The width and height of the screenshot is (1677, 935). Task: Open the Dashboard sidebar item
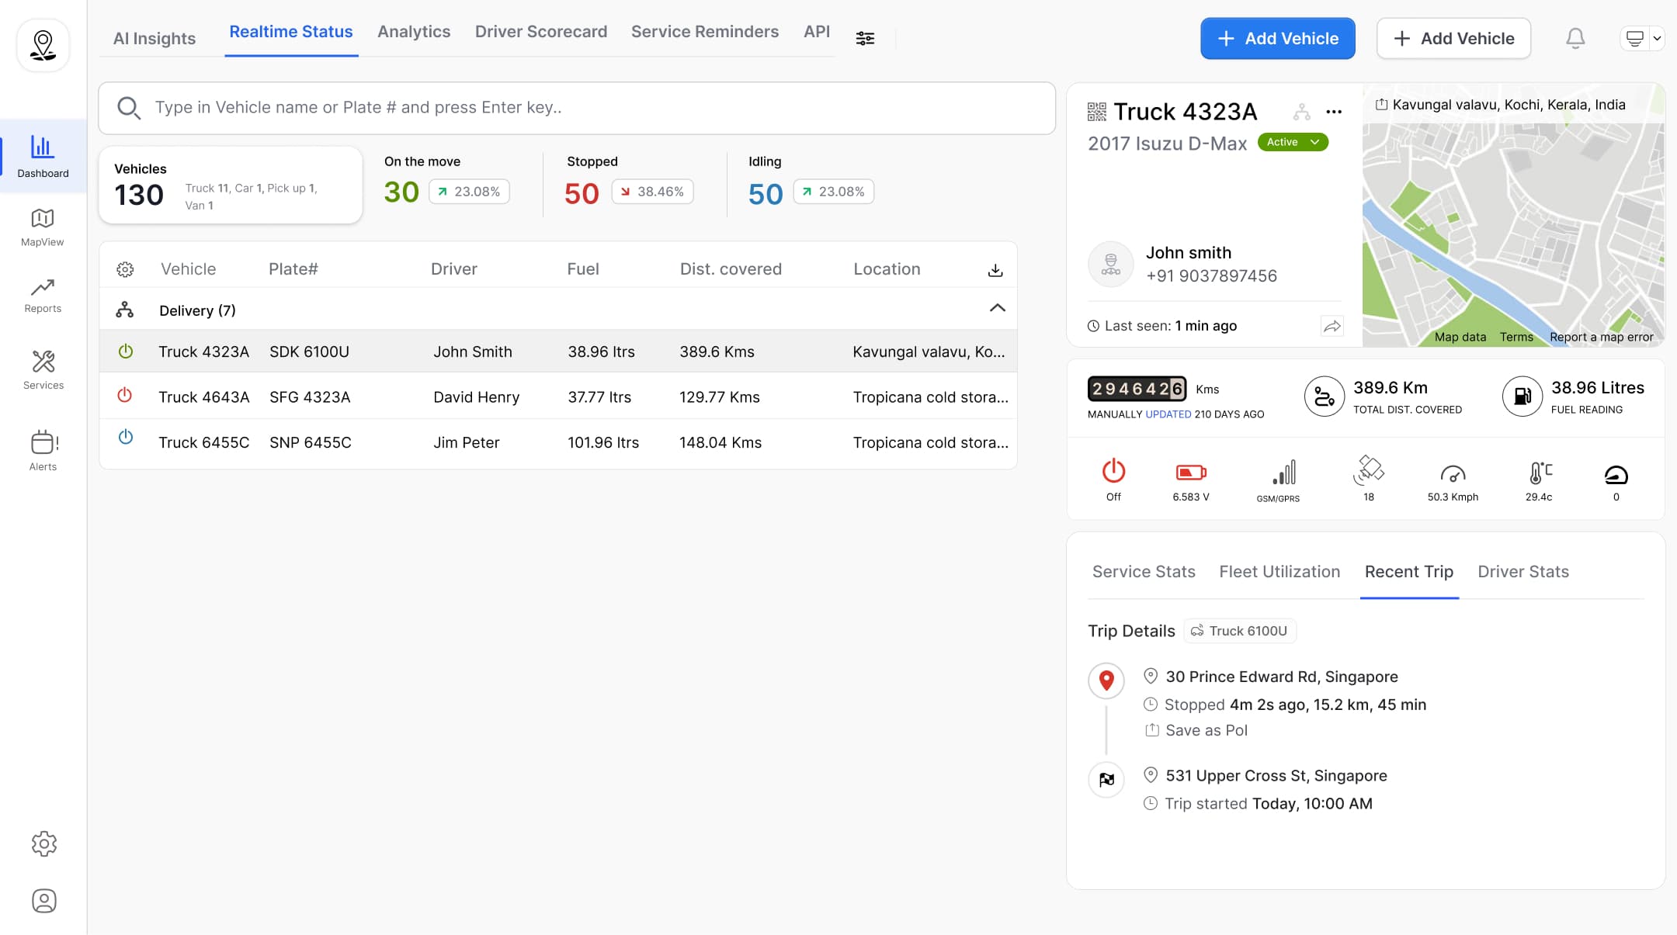tap(43, 156)
